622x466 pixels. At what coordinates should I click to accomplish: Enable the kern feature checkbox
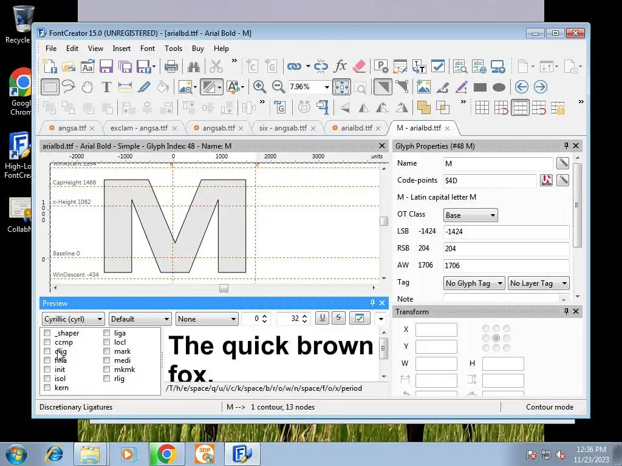47,388
